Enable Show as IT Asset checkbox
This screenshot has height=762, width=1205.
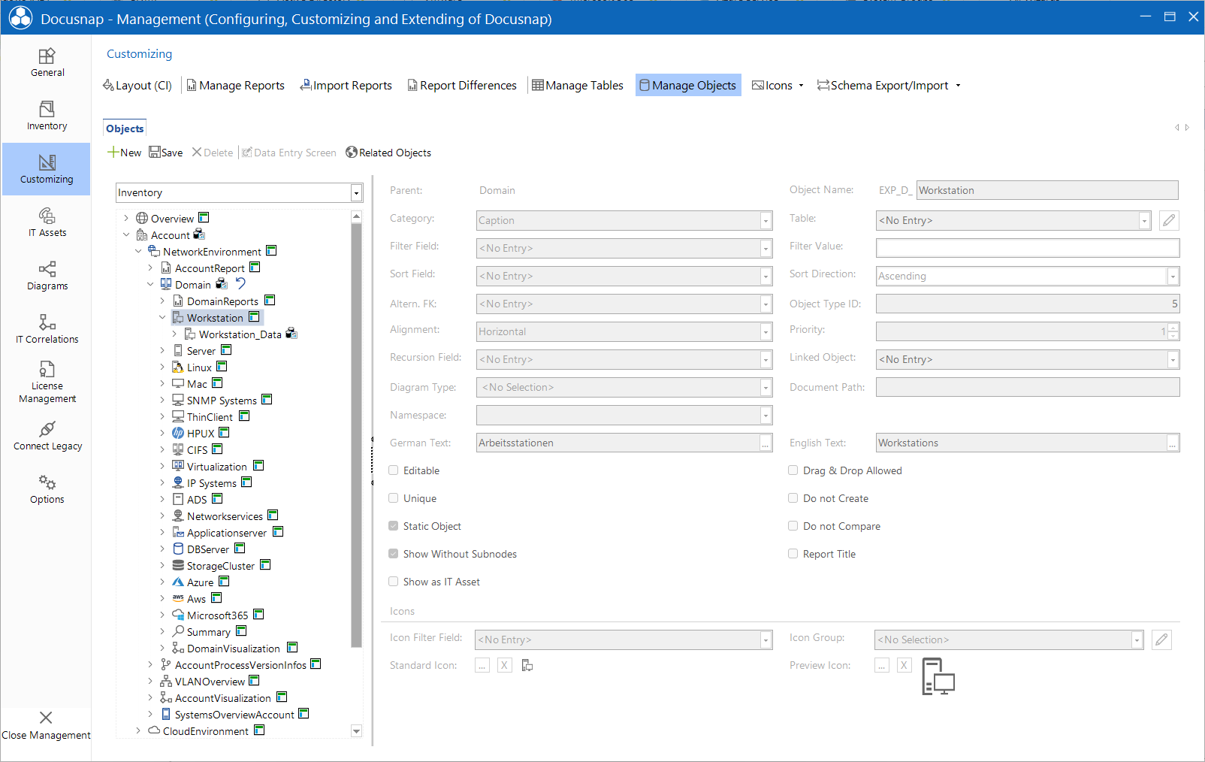click(x=393, y=582)
